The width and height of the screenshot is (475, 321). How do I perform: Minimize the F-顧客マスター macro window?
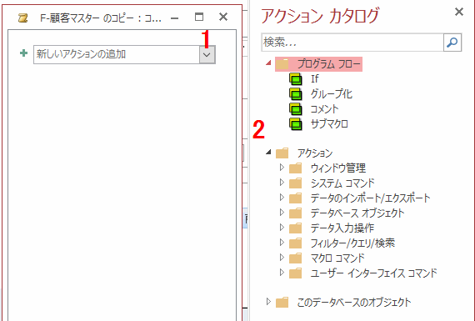pyautogui.click(x=174, y=18)
